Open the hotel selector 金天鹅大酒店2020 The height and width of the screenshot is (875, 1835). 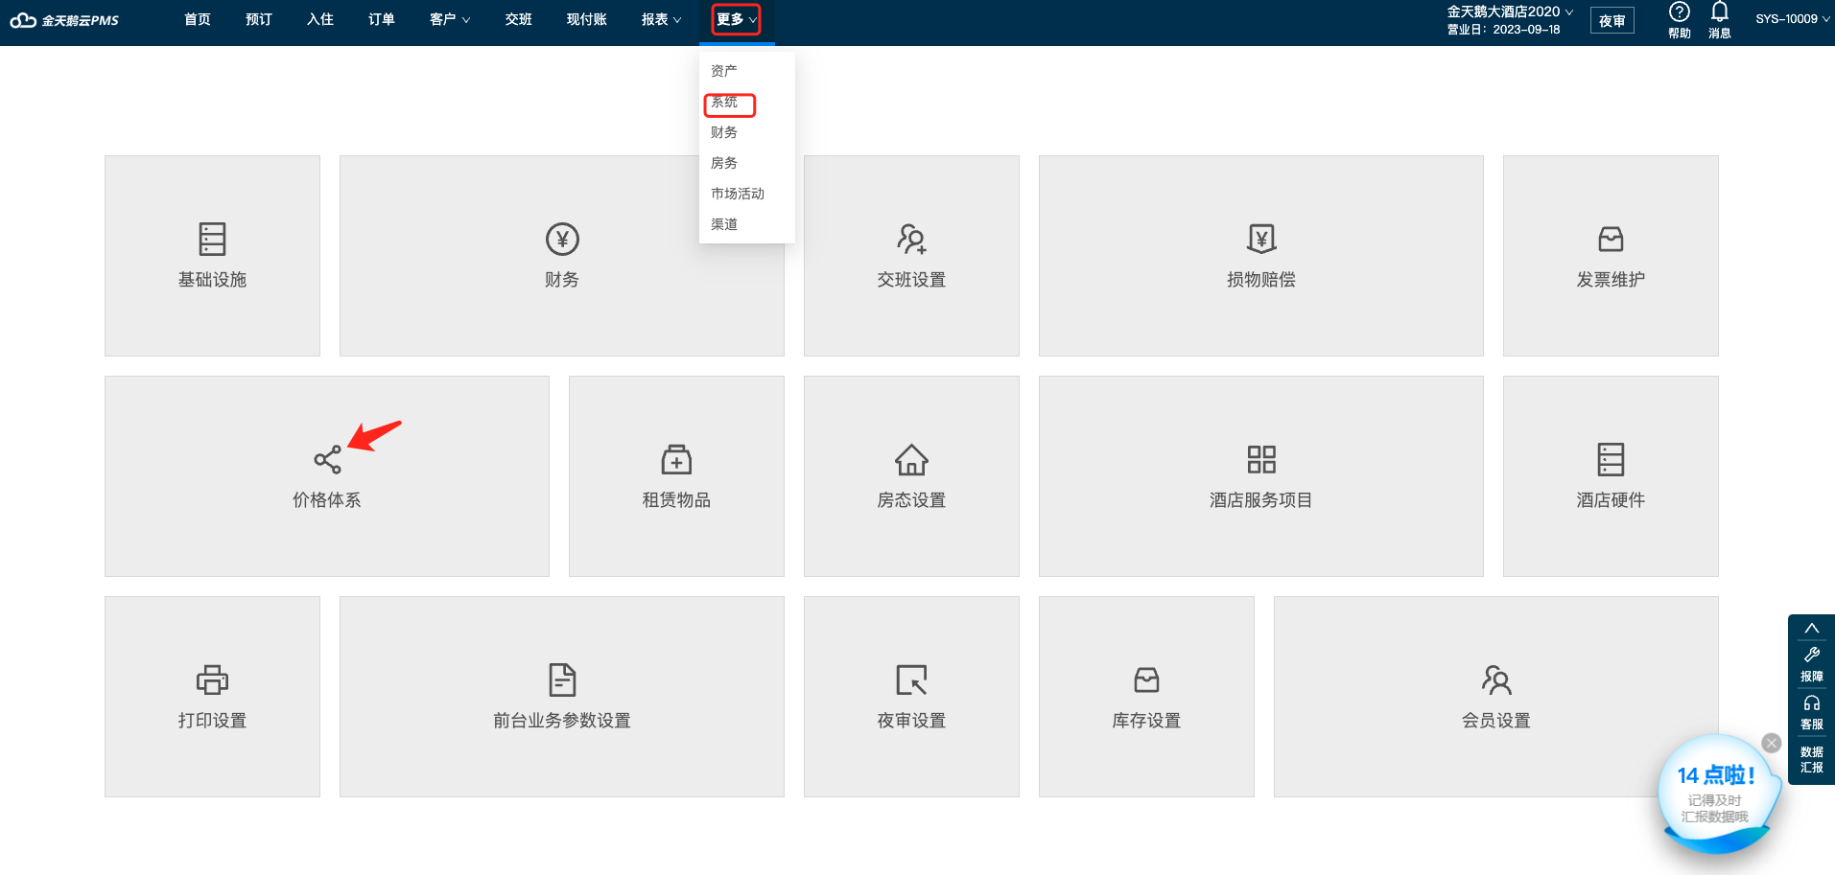1510,12
